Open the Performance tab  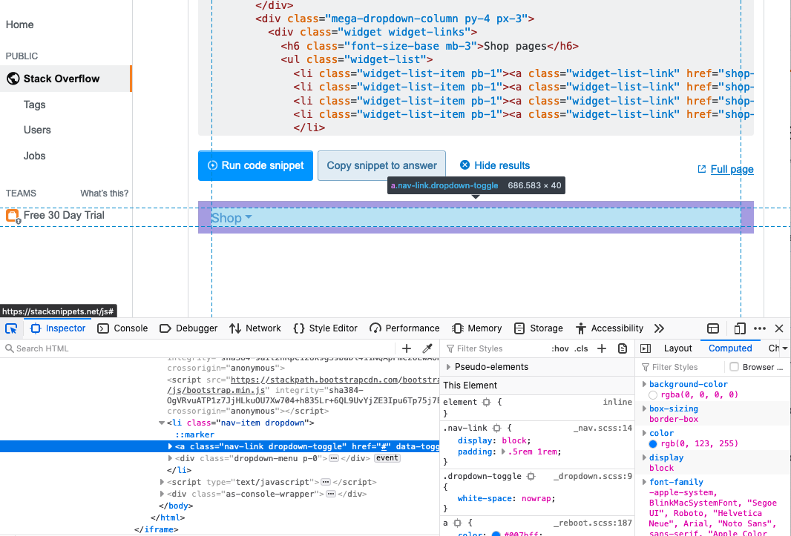(404, 328)
